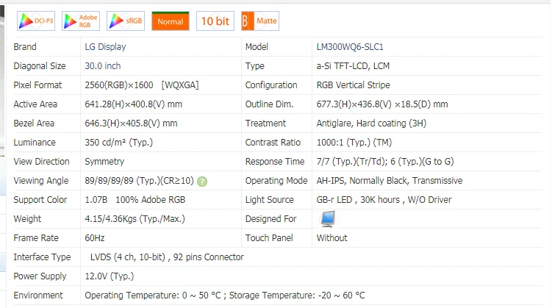Screen dimensions: 552x308
Task: Click the RGB Vertical Stripe configuration value
Action: (x=353, y=85)
